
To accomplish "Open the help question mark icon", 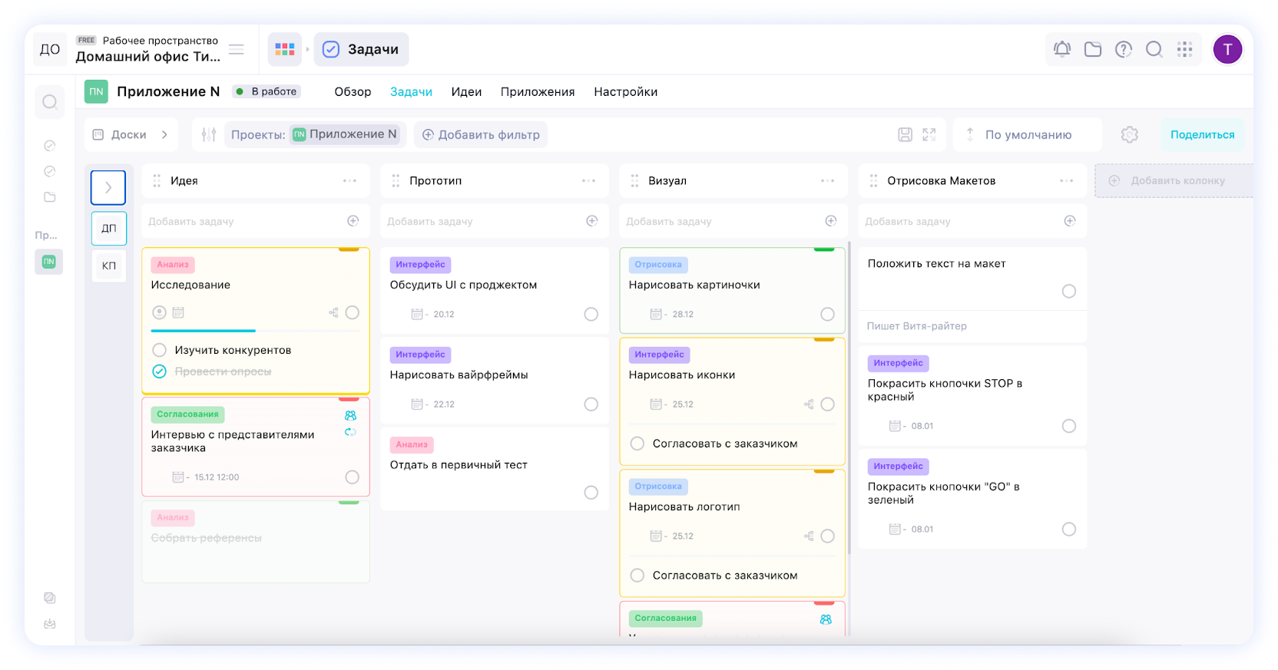I will tap(1123, 50).
